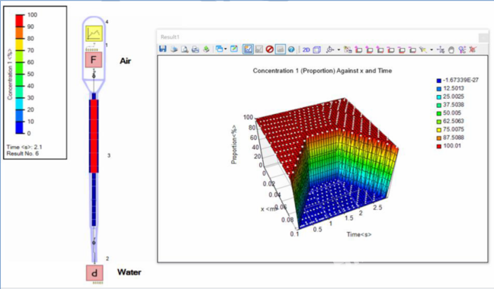Expand the selection arrow tool dropdown

[x=431, y=49]
